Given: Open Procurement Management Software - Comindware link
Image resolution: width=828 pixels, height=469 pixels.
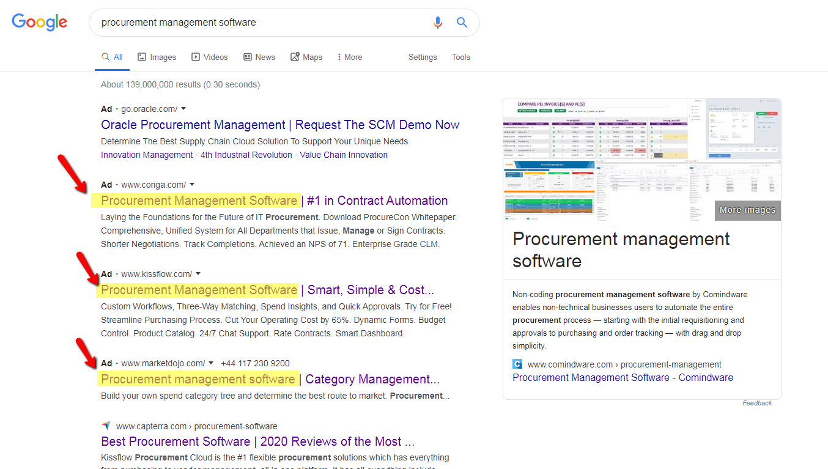Looking at the screenshot, I should tap(623, 377).
